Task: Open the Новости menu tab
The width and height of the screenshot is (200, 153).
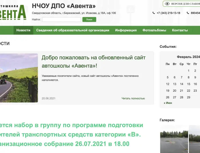Action: [x=23, y=30]
